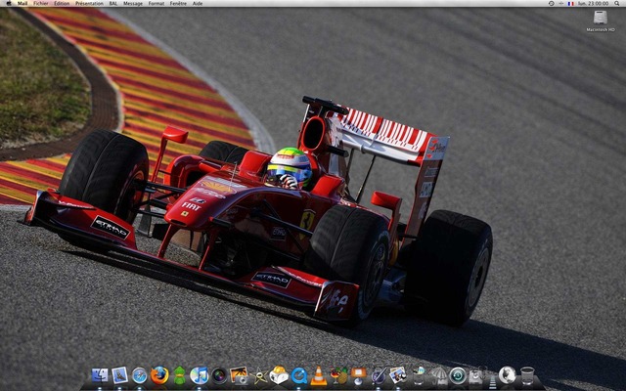Open the Mail application menu
The image size is (626, 391).
pos(22,3)
